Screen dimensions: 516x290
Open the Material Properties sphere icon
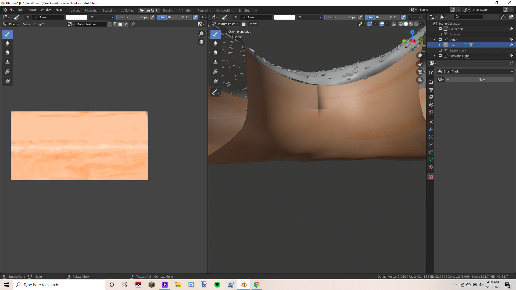pyautogui.click(x=431, y=167)
